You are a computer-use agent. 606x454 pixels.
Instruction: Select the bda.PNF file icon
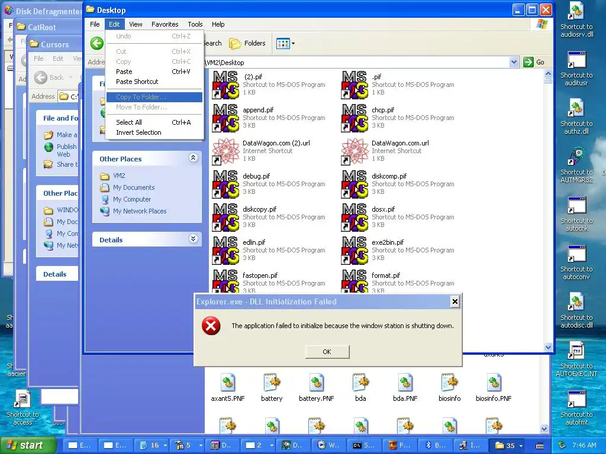(x=405, y=388)
